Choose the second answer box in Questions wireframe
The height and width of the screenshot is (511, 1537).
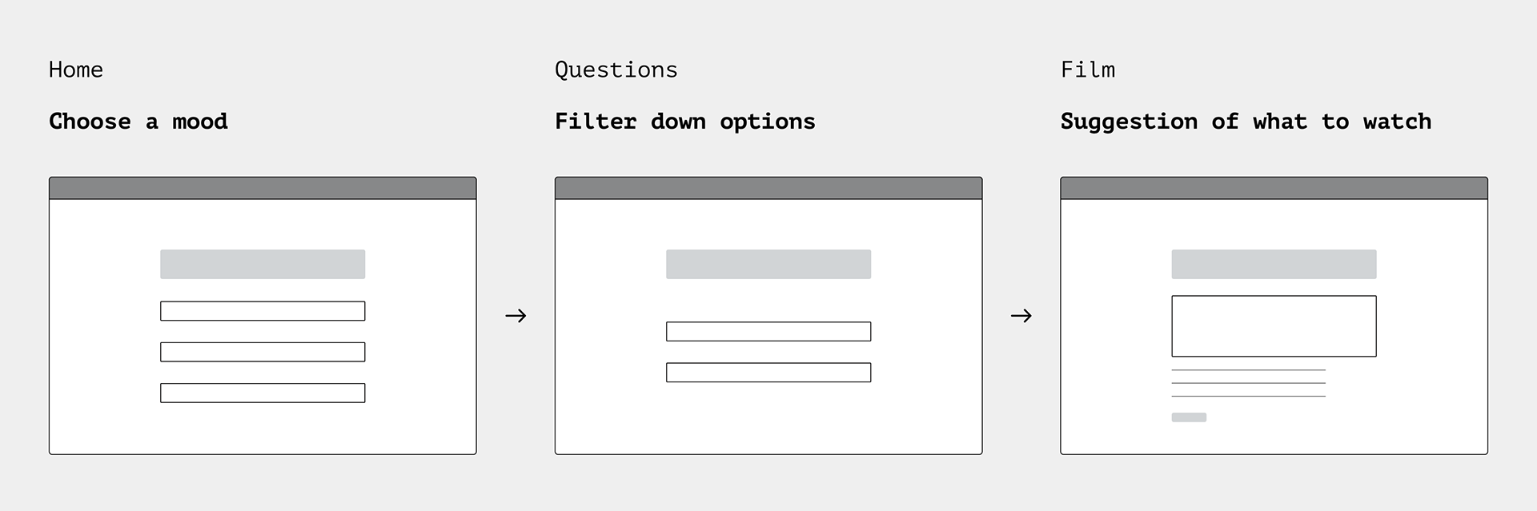[768, 373]
